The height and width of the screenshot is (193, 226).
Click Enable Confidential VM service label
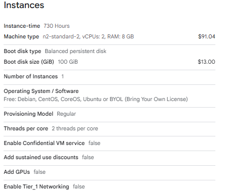point(44,143)
